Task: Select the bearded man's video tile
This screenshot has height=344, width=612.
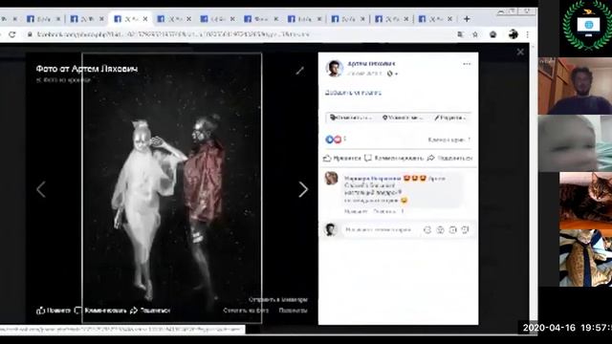Action: pyautogui.click(x=575, y=86)
